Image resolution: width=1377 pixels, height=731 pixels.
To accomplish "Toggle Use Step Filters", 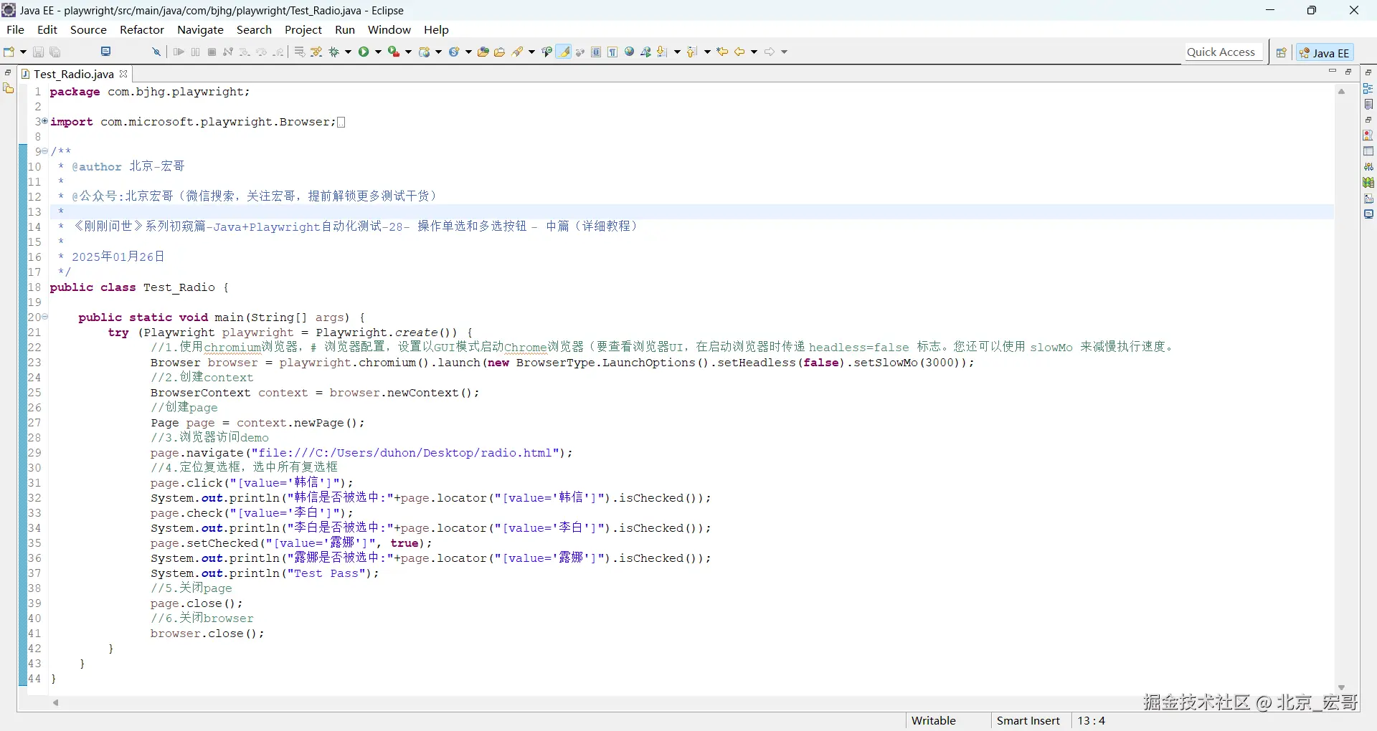I will pyautogui.click(x=316, y=52).
